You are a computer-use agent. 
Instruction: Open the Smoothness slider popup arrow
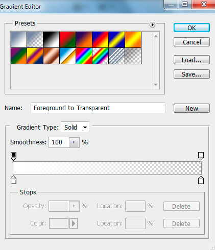click(x=74, y=142)
